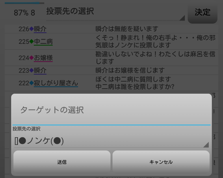Click the キャンセル cancel button

point(161,161)
